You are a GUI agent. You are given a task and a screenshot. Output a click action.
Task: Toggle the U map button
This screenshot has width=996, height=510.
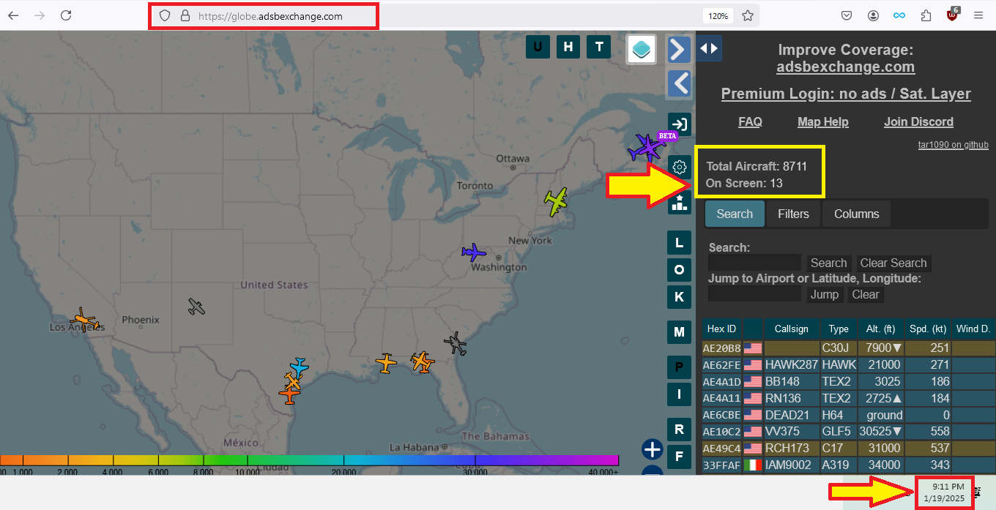(538, 47)
